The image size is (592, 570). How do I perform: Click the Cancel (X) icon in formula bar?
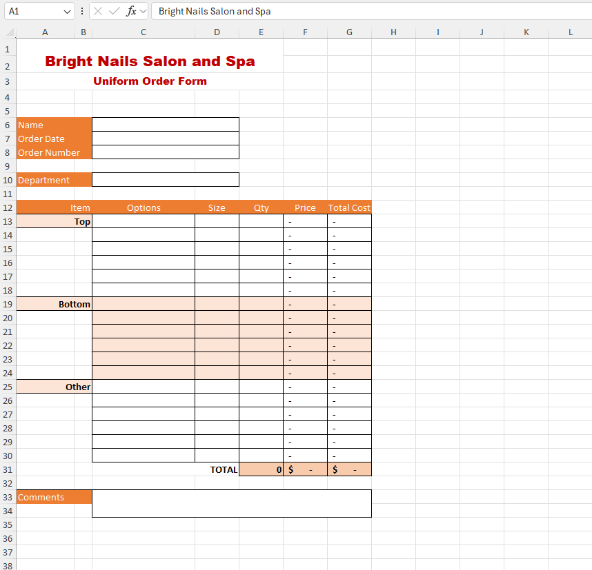98,11
